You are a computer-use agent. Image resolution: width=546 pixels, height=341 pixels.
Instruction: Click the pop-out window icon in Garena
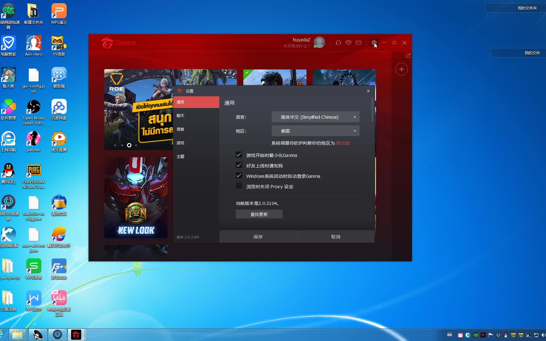(x=408, y=56)
